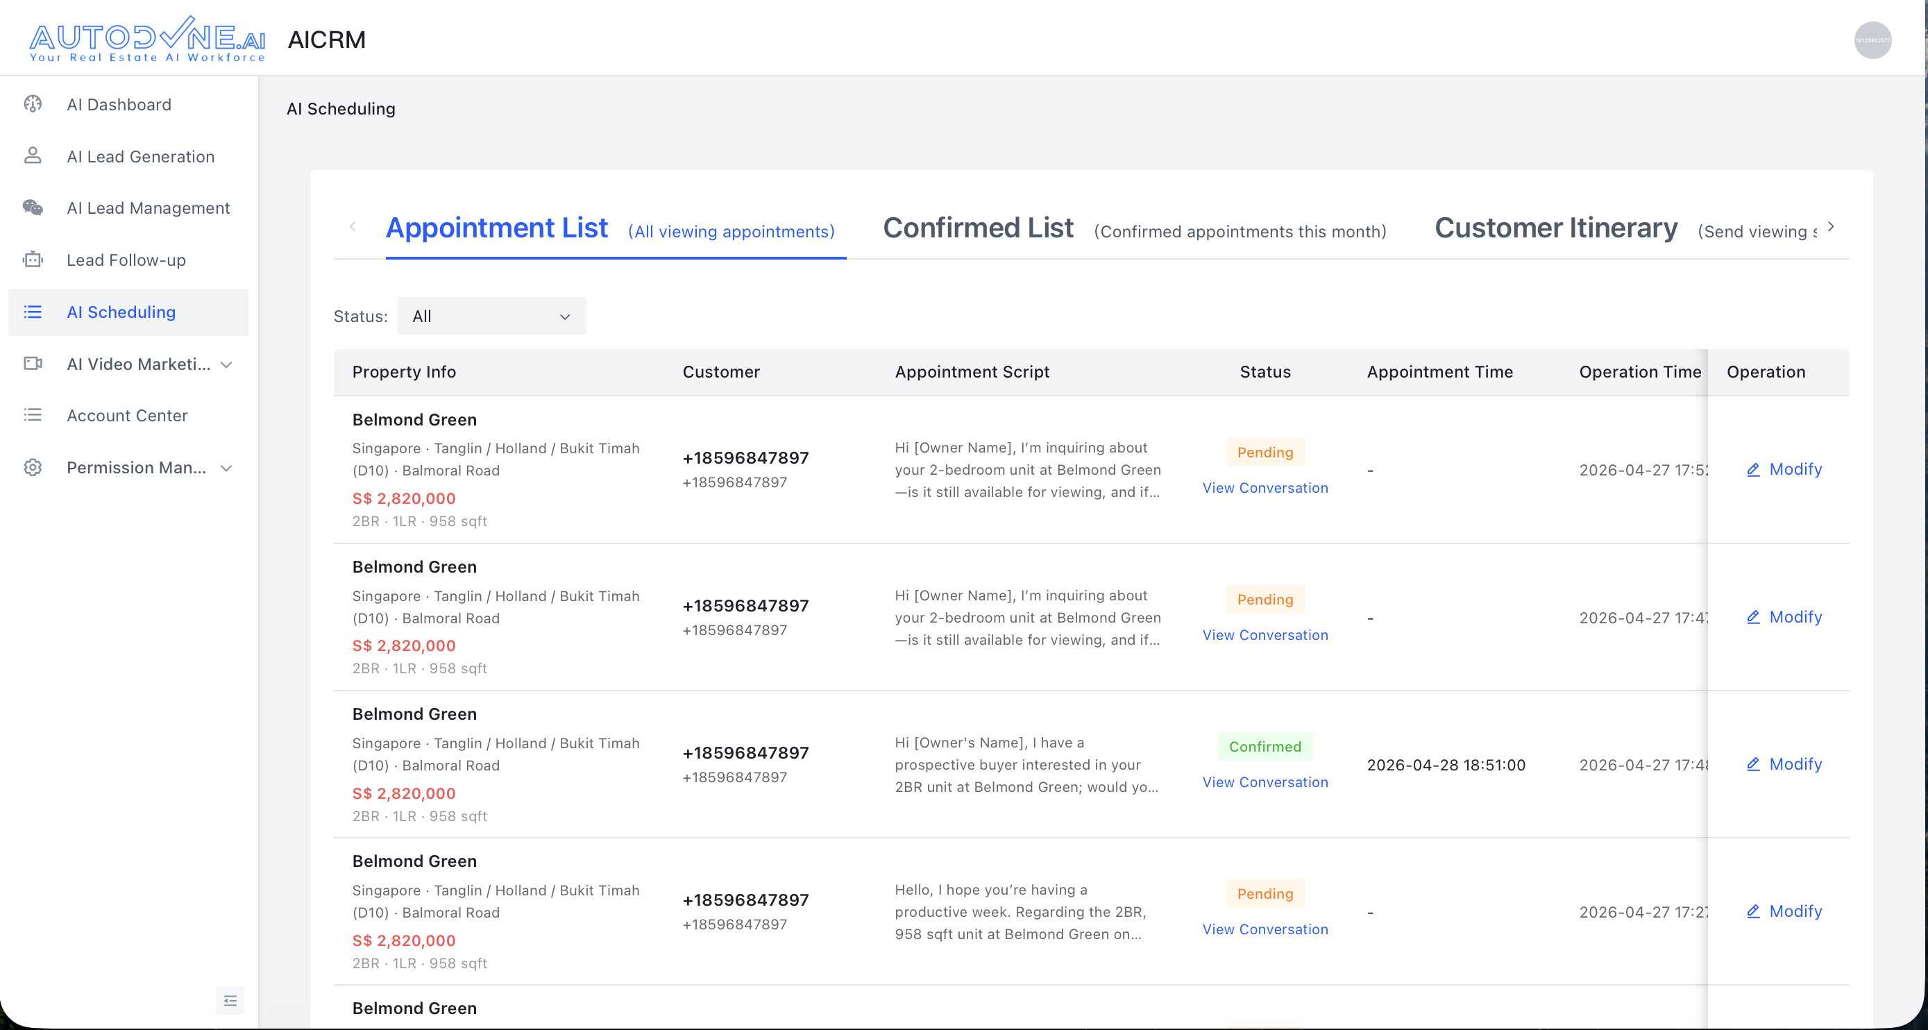Screen dimensions: 1928x1030
Task: Modify the 'Hello, I hope' appointment
Action: (1784, 911)
